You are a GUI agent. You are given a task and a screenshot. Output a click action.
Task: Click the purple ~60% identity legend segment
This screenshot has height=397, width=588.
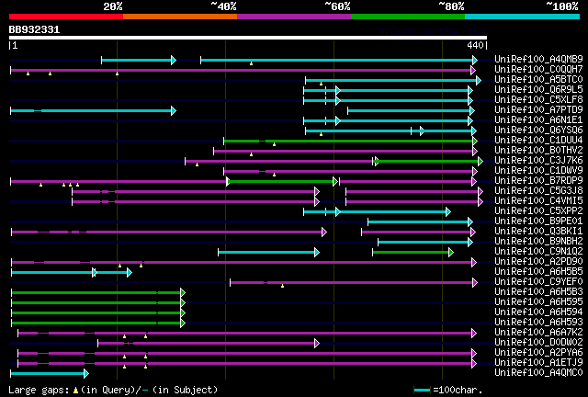[x=294, y=17]
